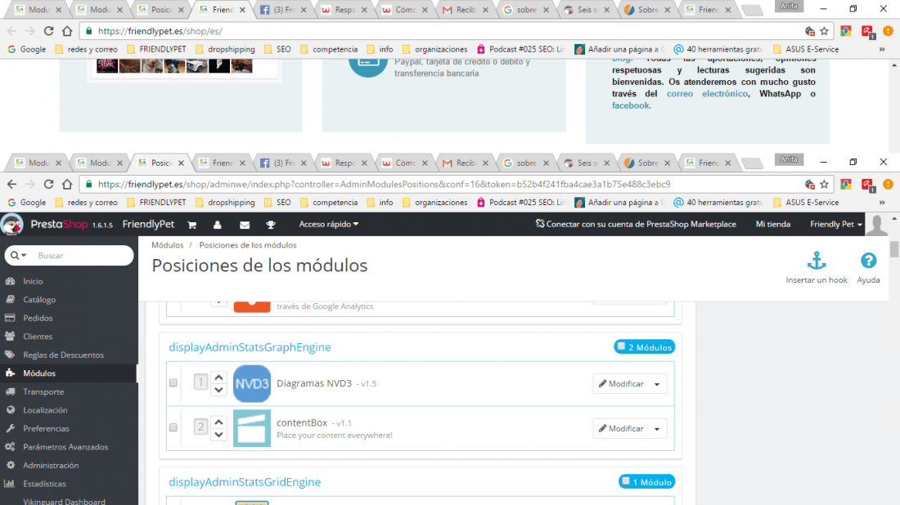Open the customers person icon in header

click(x=218, y=225)
